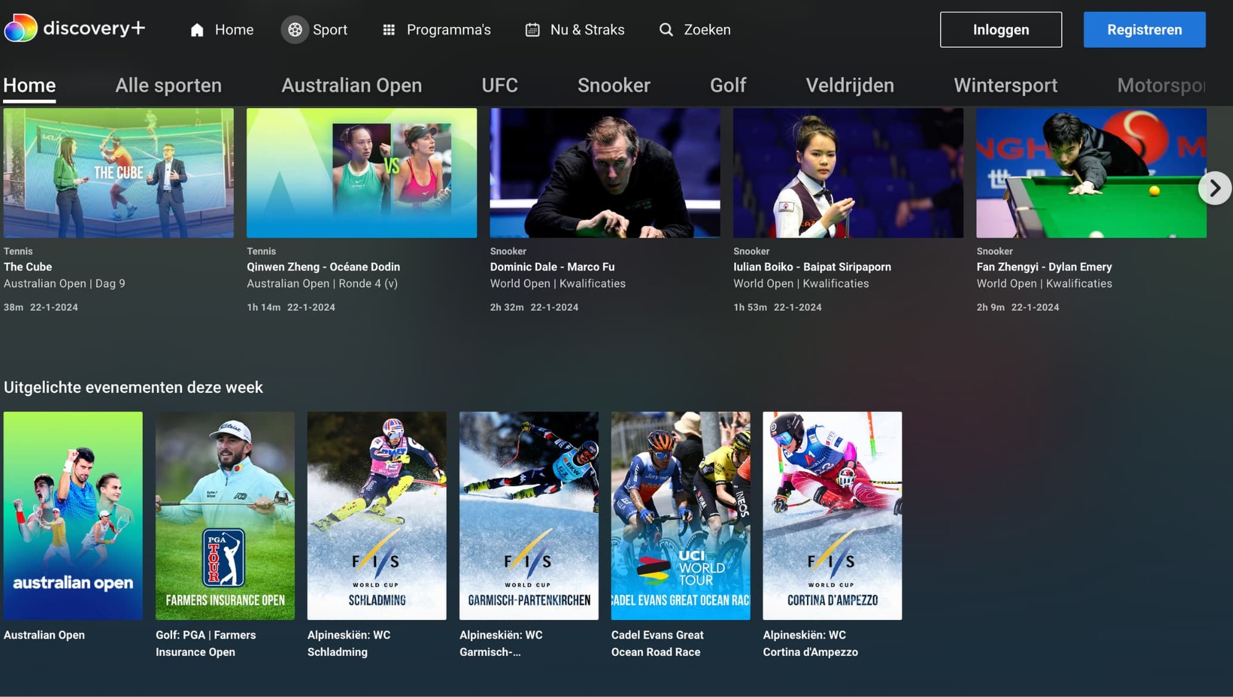Image resolution: width=1233 pixels, height=697 pixels.
Task: Click 'Cadel Evans Great Ocean Road Race' caption
Action: point(657,643)
